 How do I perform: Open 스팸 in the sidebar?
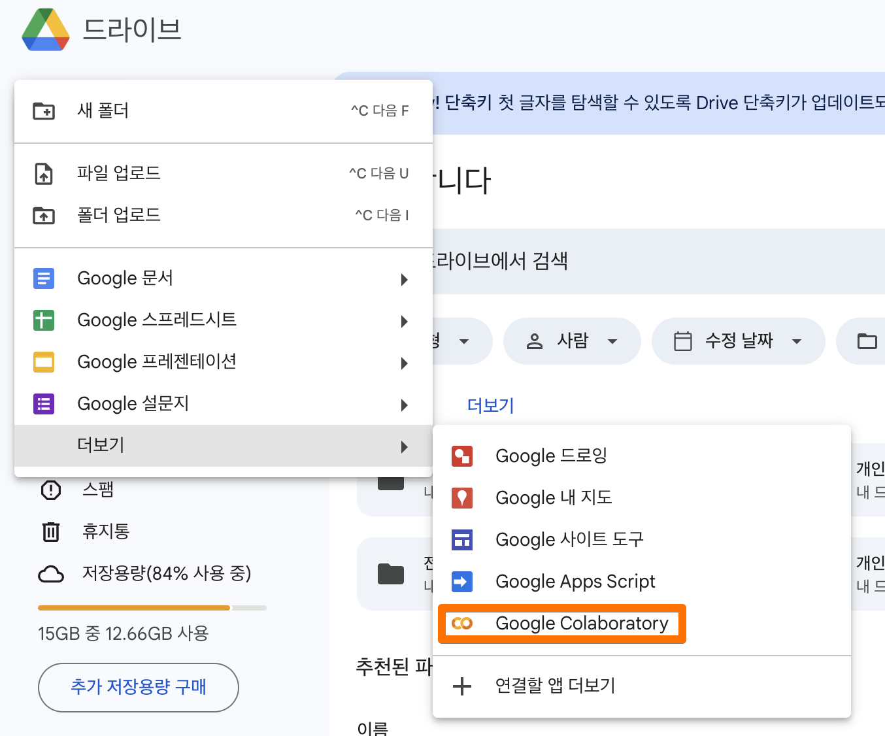[98, 490]
